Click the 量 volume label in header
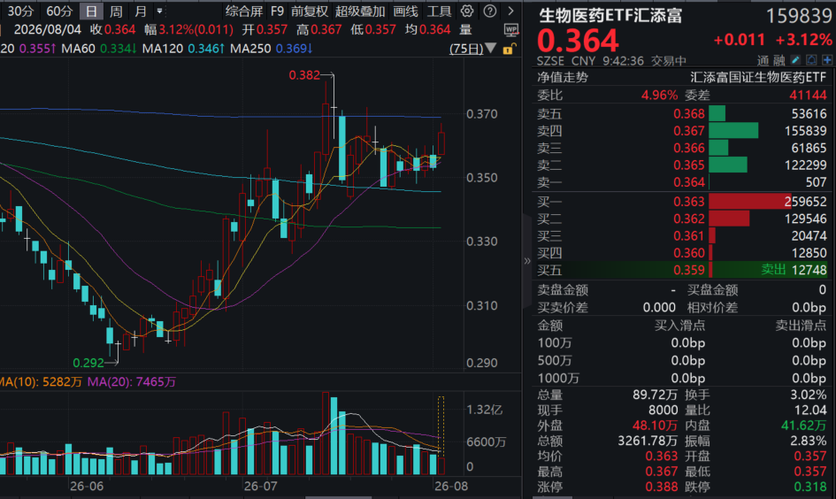 click(x=465, y=30)
